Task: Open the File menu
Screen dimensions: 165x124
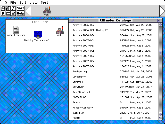Action: [13, 2]
